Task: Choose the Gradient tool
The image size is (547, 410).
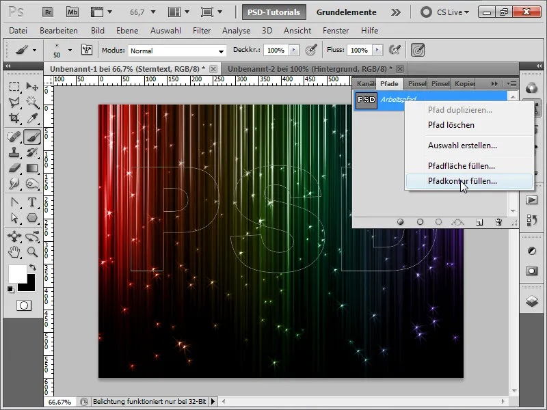Action: [x=32, y=168]
